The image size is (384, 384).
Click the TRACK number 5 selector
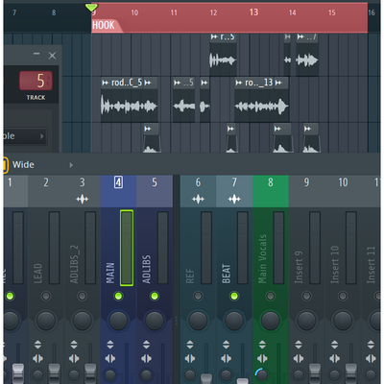(36, 81)
